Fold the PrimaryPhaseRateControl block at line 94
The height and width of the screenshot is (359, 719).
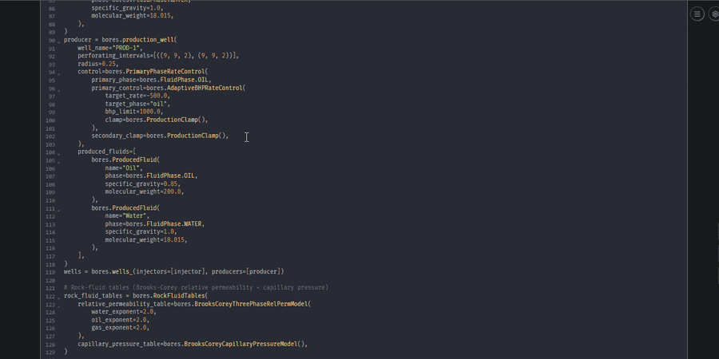coord(58,73)
